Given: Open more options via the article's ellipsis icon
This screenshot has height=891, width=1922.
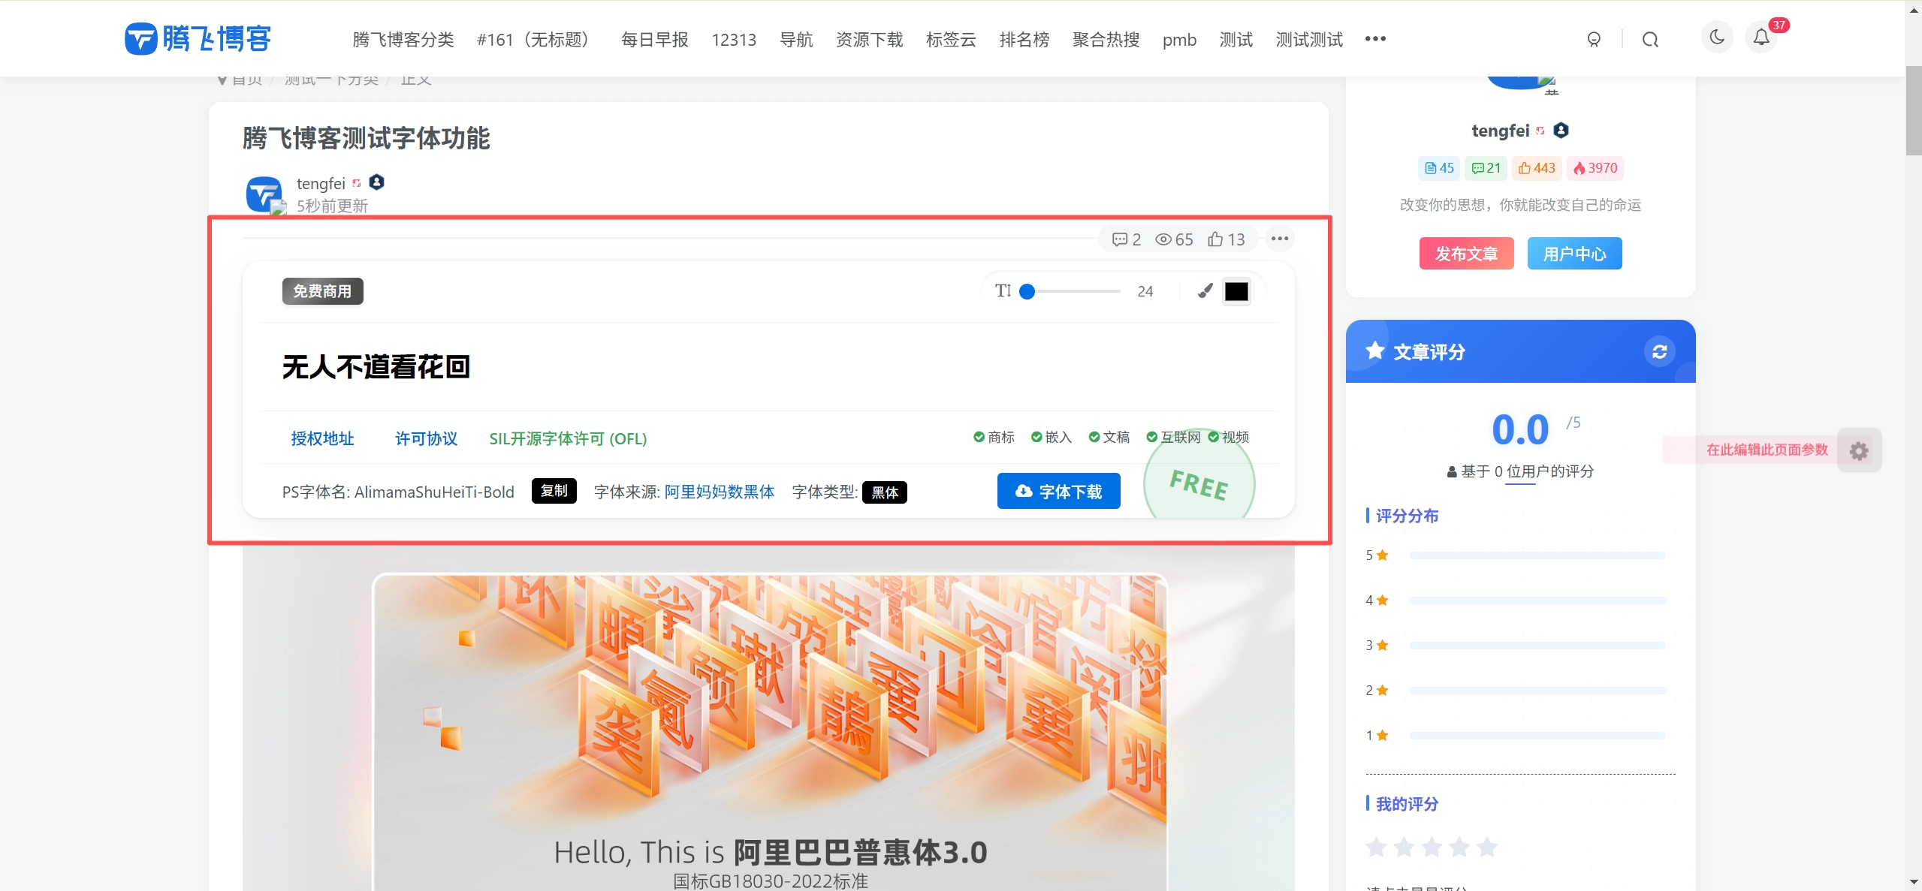Looking at the screenshot, I should 1279,239.
